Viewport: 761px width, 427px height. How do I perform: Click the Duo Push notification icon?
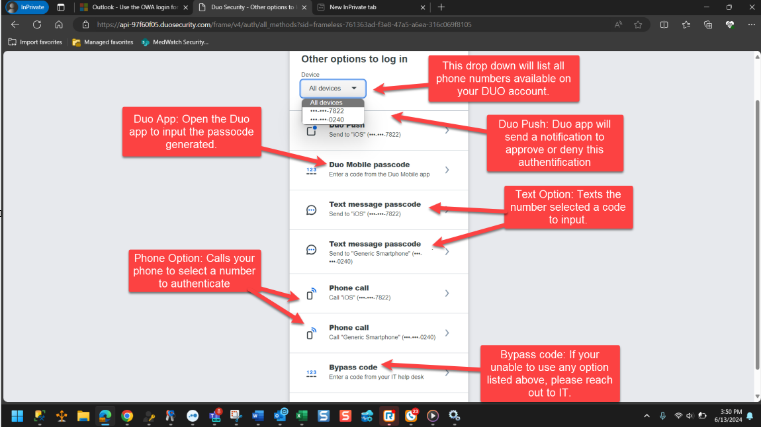click(x=311, y=130)
